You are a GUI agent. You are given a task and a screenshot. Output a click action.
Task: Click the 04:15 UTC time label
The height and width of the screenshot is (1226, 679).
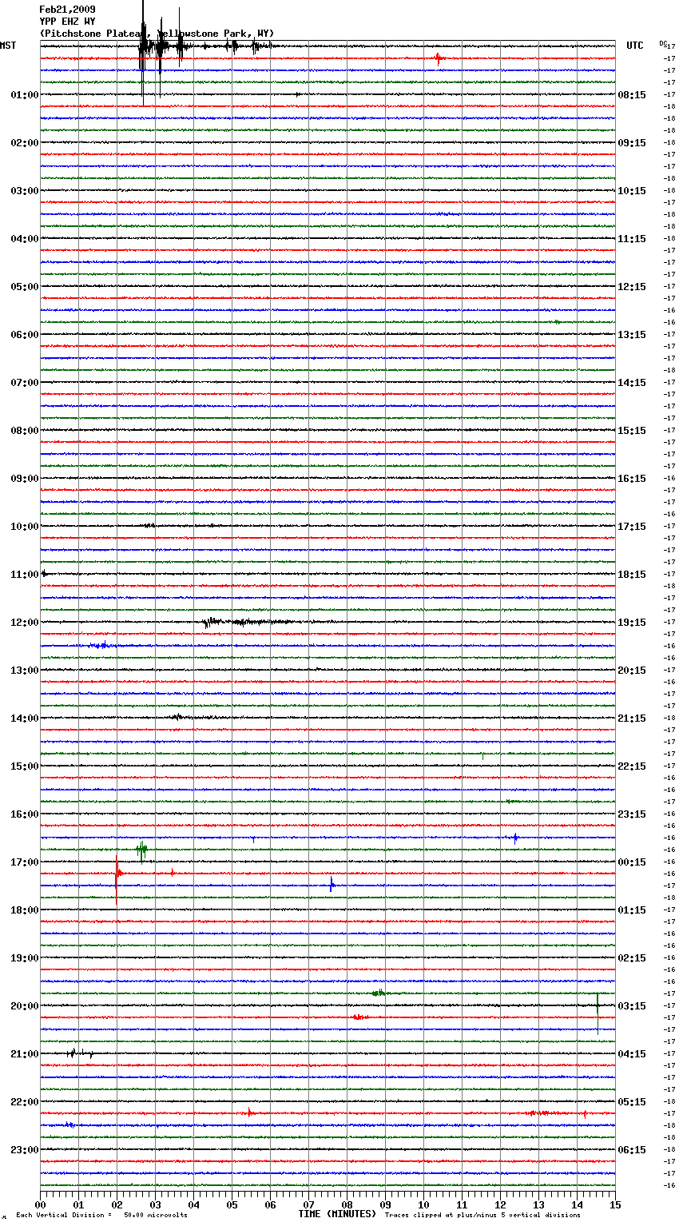click(632, 1054)
